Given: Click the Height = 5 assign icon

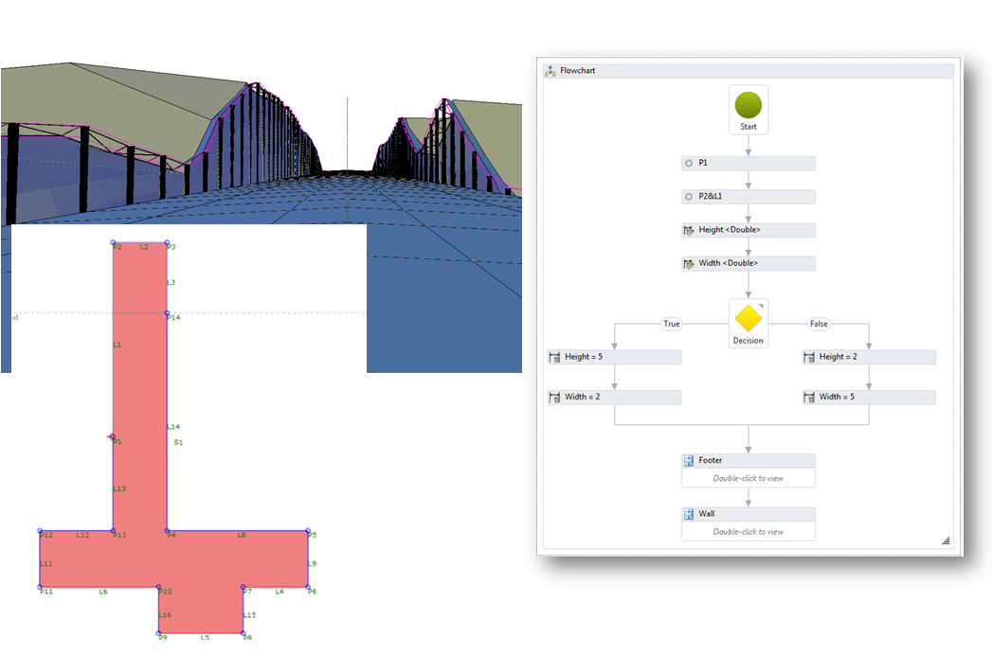Looking at the screenshot, I should (x=555, y=357).
